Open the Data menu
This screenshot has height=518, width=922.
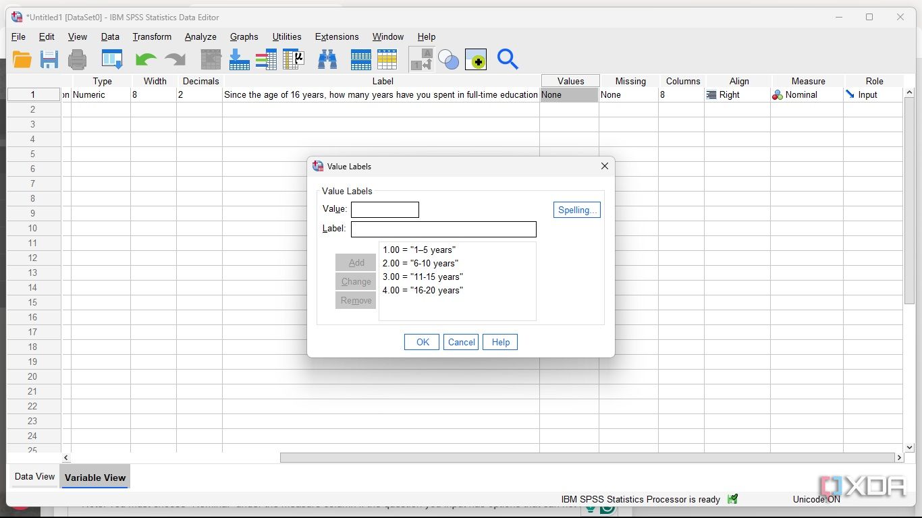[x=110, y=36]
